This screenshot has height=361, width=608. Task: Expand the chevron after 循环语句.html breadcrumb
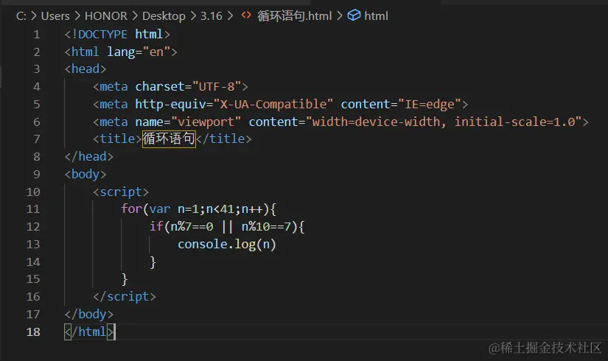[339, 16]
